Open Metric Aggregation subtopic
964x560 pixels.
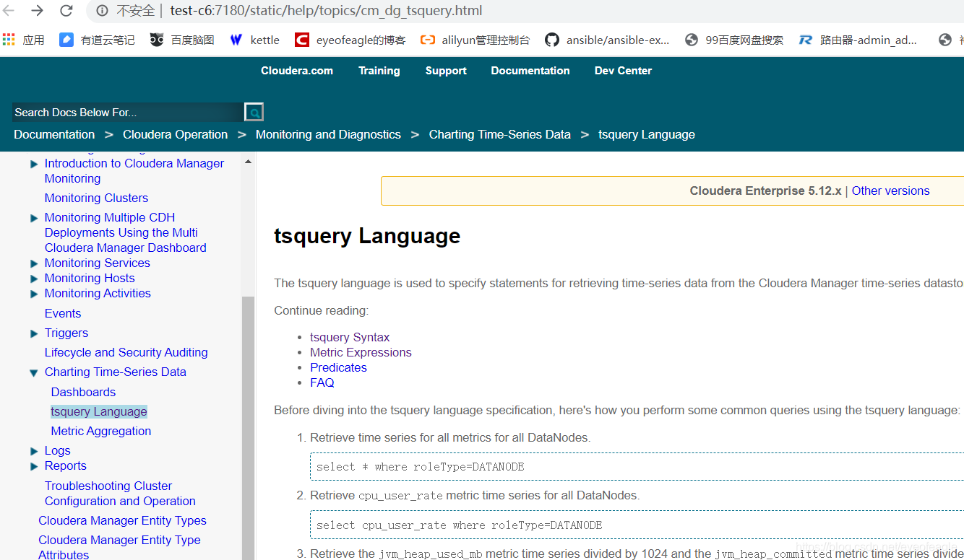click(101, 431)
